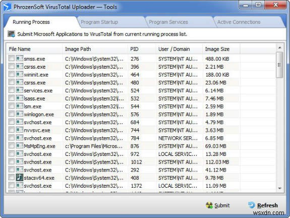Click the scrollbar up arrow
Screen dimensions: 290x218
click(x=280, y=47)
